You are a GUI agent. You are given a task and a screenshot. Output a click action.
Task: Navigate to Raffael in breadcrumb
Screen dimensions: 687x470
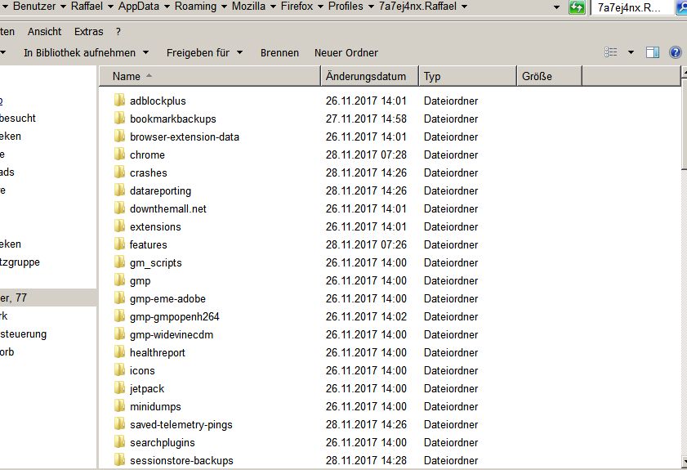87,7
